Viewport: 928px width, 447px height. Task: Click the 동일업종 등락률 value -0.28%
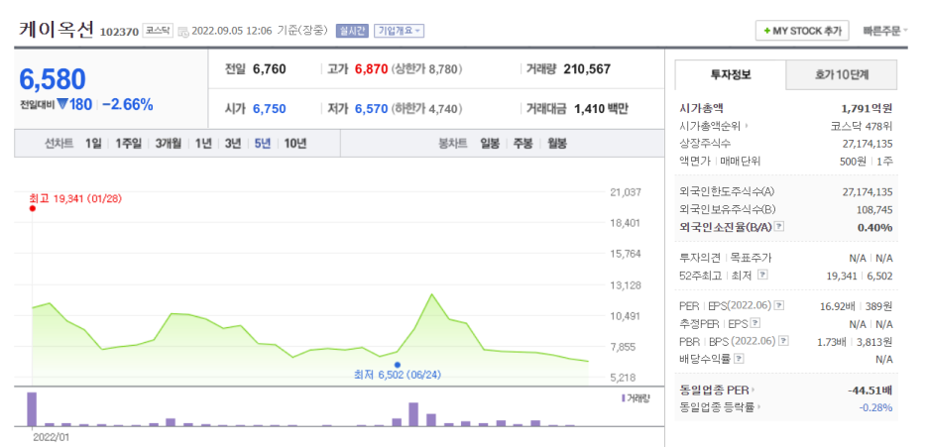[875, 406]
